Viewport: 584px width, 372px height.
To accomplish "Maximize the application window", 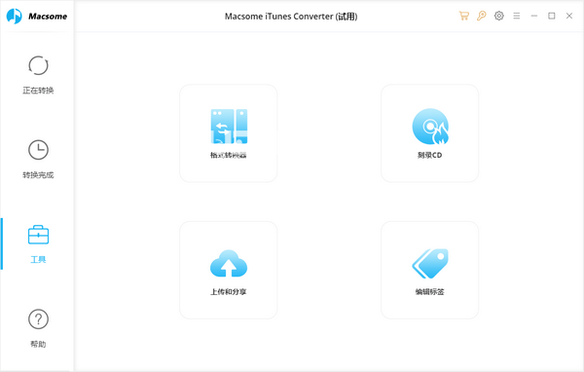I will [552, 16].
